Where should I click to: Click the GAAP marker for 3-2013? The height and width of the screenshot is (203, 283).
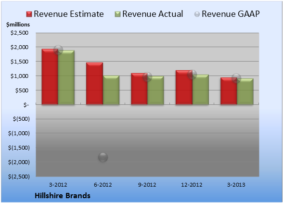tap(236, 78)
